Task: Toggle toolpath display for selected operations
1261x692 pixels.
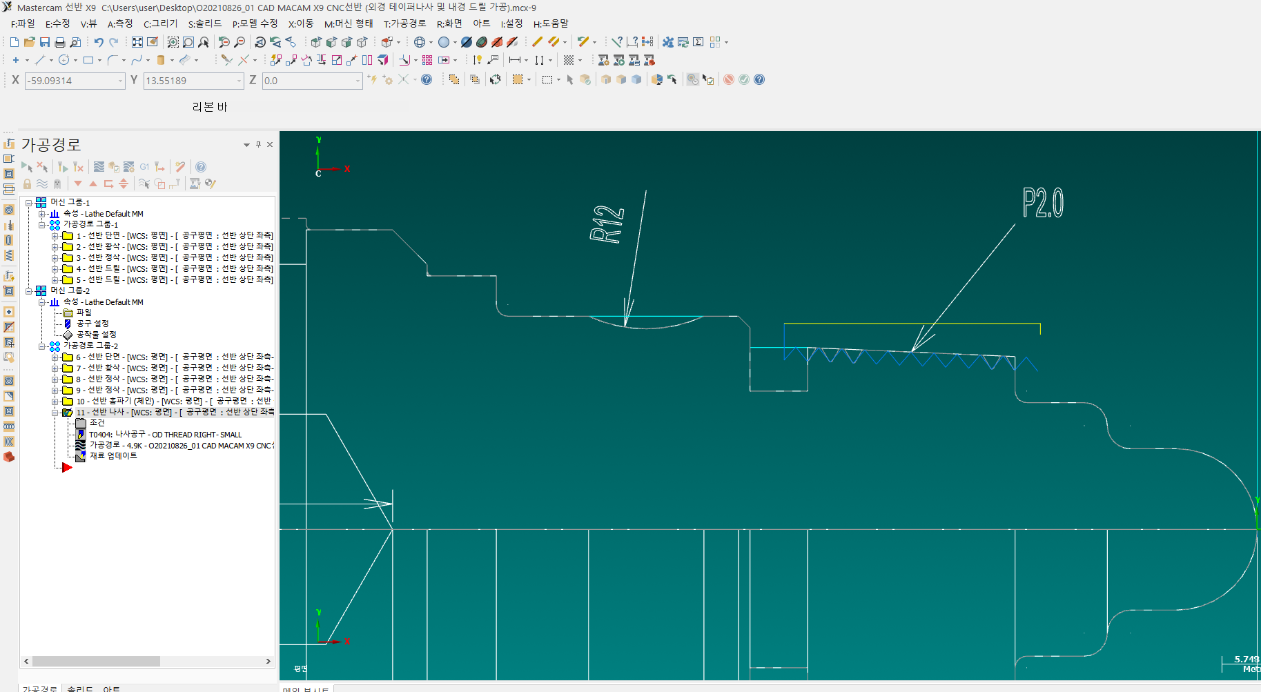Action: click(42, 184)
